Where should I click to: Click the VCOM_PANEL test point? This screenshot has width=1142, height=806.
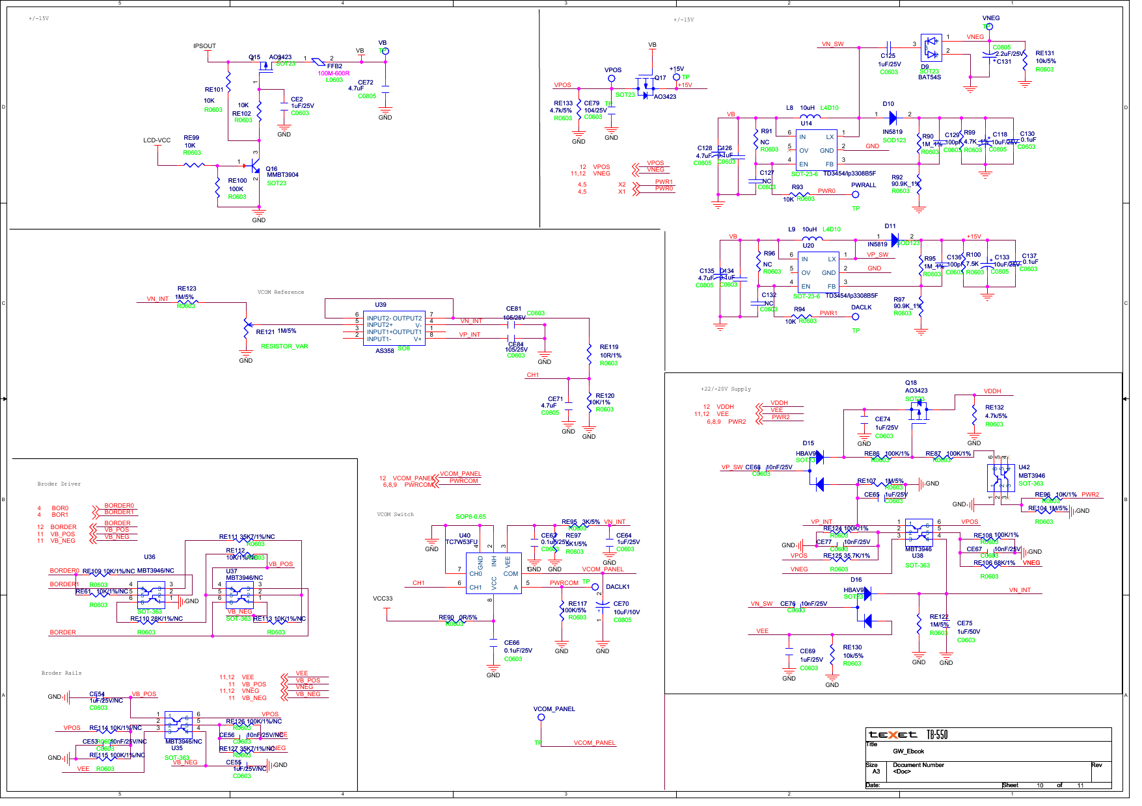(x=542, y=716)
